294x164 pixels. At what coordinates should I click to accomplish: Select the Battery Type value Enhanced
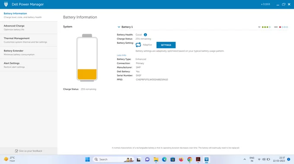pos(141,59)
